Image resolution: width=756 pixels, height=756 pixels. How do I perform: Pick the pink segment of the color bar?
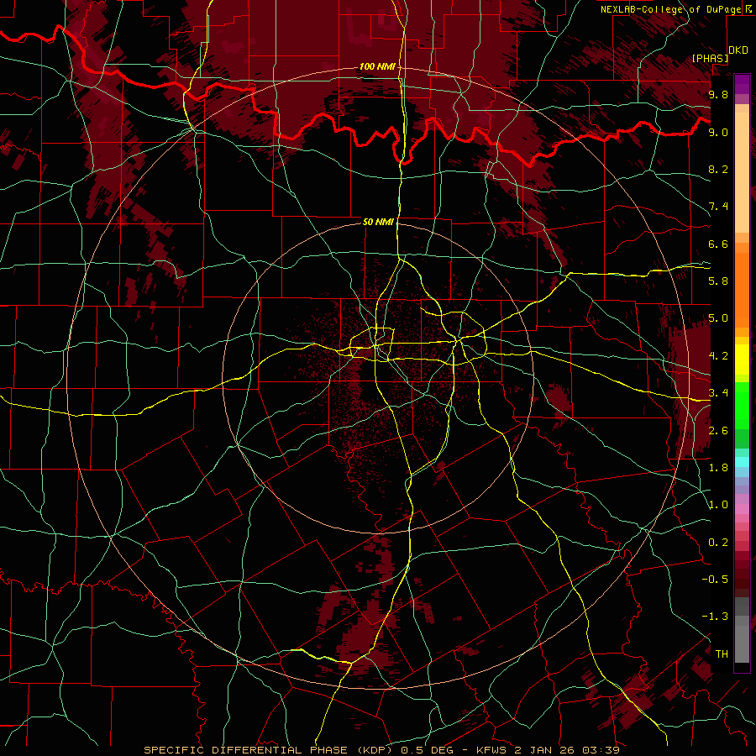[x=742, y=509]
